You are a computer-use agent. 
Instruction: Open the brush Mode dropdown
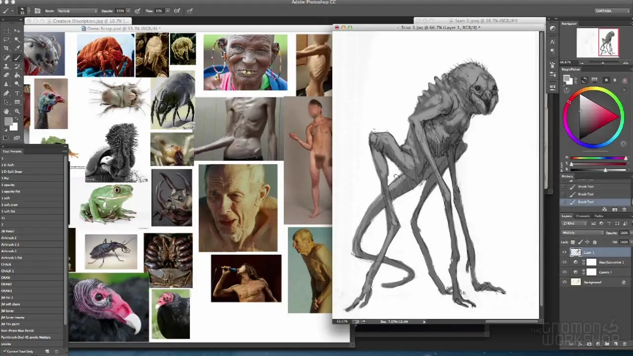click(77, 11)
